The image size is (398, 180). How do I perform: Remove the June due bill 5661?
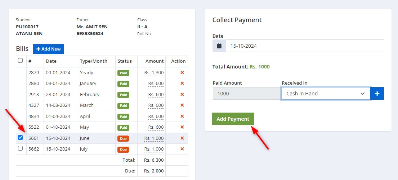pyautogui.click(x=182, y=138)
